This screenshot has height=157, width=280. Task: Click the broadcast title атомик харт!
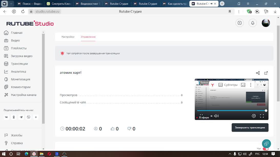[71, 73]
